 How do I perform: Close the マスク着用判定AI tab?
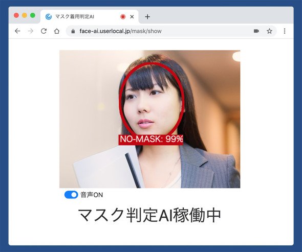(x=132, y=17)
